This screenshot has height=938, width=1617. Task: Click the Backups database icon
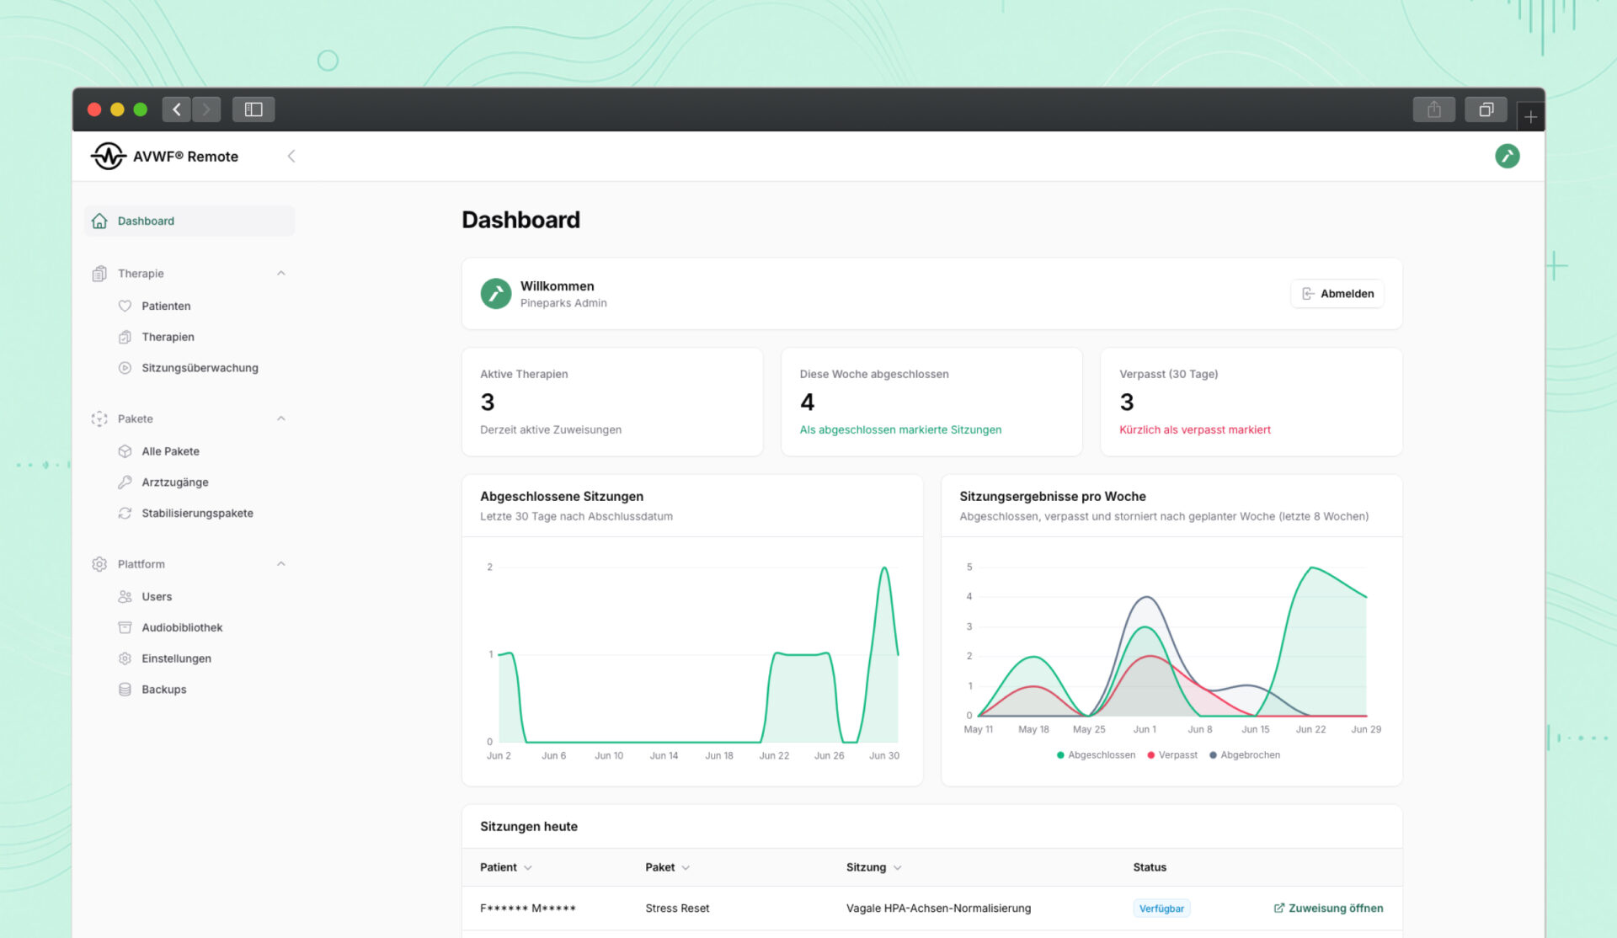click(x=125, y=690)
